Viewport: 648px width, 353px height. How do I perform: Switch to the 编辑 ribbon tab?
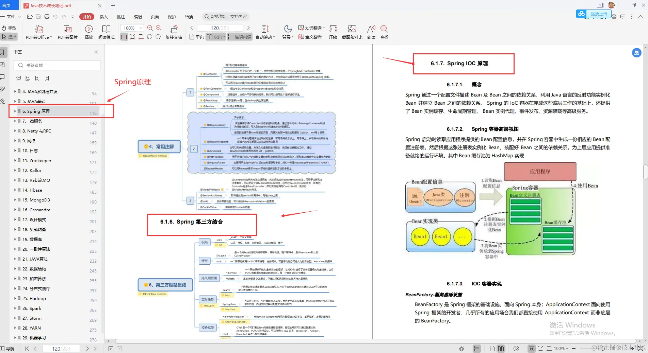coord(137,17)
